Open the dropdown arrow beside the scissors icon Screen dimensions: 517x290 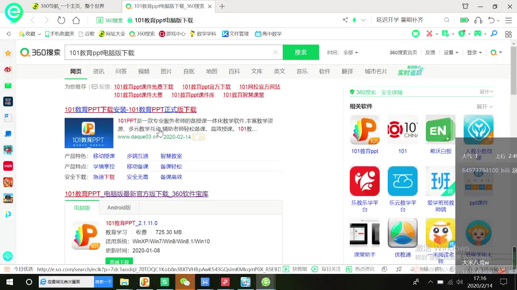tap(437, 34)
